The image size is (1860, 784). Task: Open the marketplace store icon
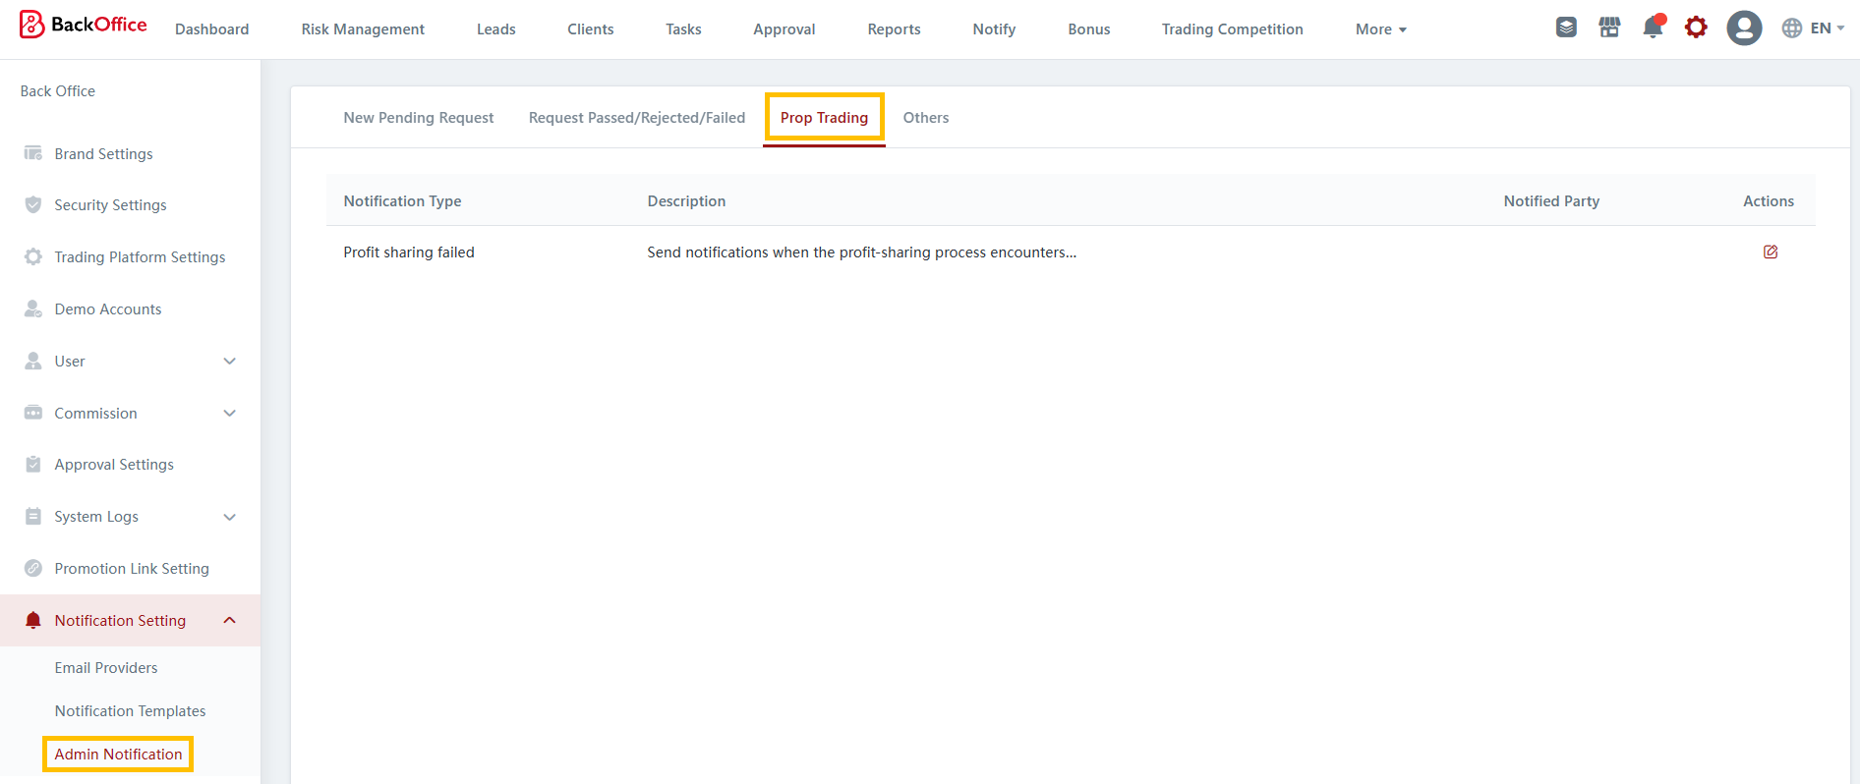(x=1609, y=28)
